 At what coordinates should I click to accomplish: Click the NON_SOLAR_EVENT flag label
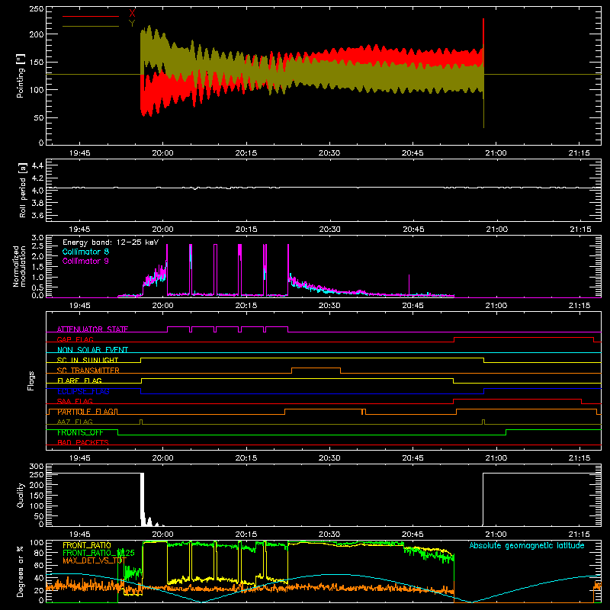[92, 350]
